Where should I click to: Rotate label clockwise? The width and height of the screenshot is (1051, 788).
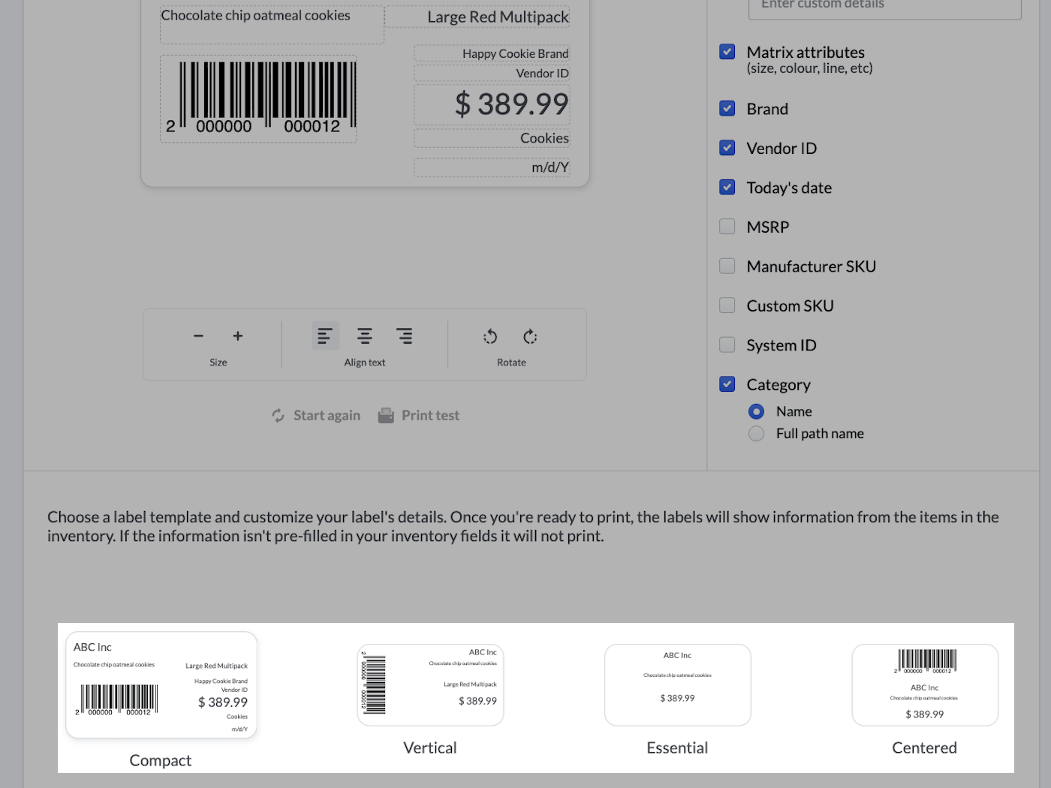tap(530, 336)
